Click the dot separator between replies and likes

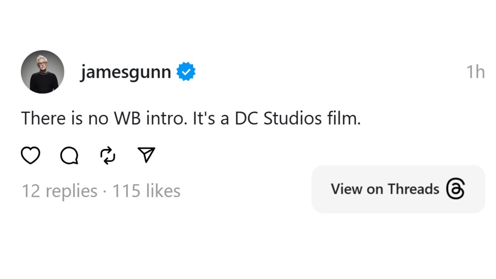pyautogui.click(x=104, y=191)
